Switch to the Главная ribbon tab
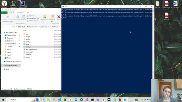 point(11,13)
